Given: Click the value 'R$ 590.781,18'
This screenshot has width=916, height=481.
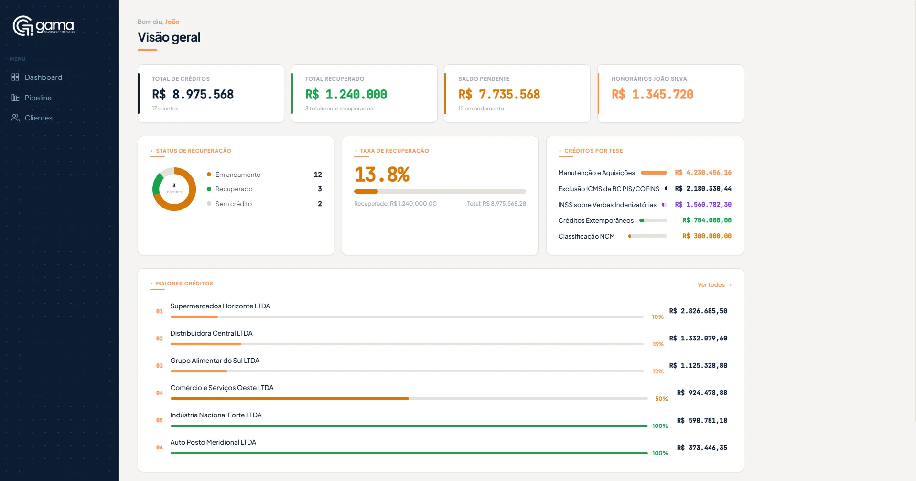Looking at the screenshot, I should [702, 420].
